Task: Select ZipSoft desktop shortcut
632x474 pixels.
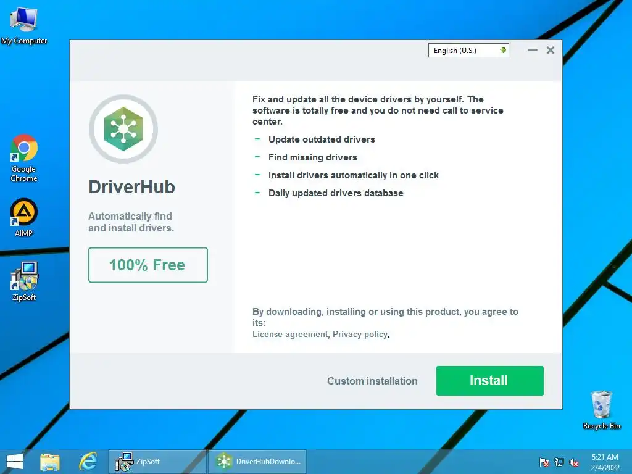Action: 24,281
